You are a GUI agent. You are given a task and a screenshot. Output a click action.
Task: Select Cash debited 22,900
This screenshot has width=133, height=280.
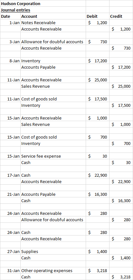[53, 175]
